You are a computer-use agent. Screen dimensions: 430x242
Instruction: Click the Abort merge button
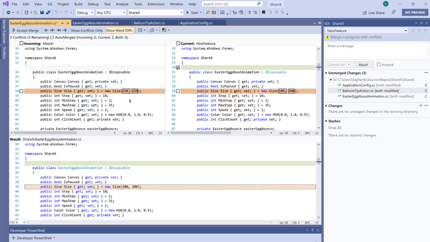(363, 64)
